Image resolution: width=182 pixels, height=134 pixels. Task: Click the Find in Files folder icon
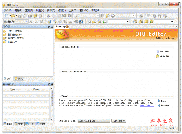click(x=107, y=16)
